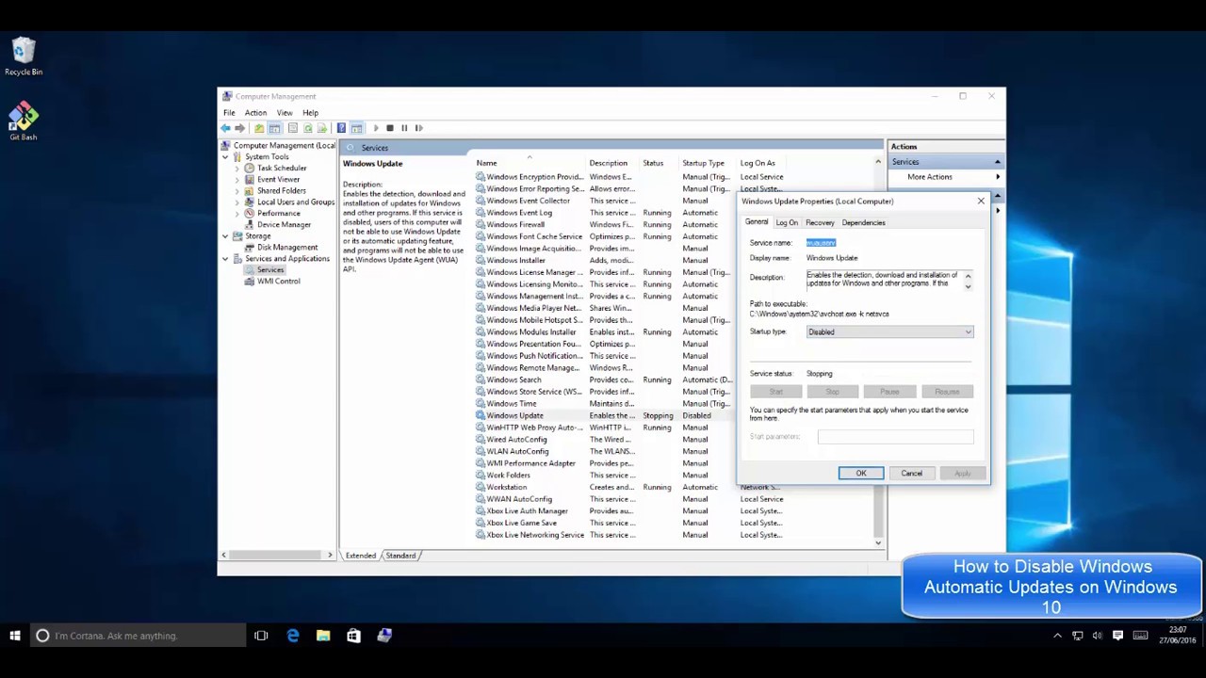Open the View menu
Image resolution: width=1206 pixels, height=678 pixels.
click(285, 113)
